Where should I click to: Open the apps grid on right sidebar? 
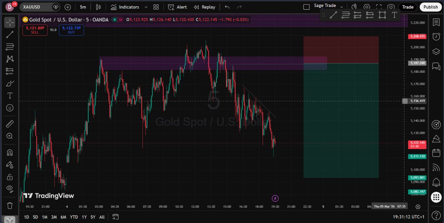click(436, 197)
